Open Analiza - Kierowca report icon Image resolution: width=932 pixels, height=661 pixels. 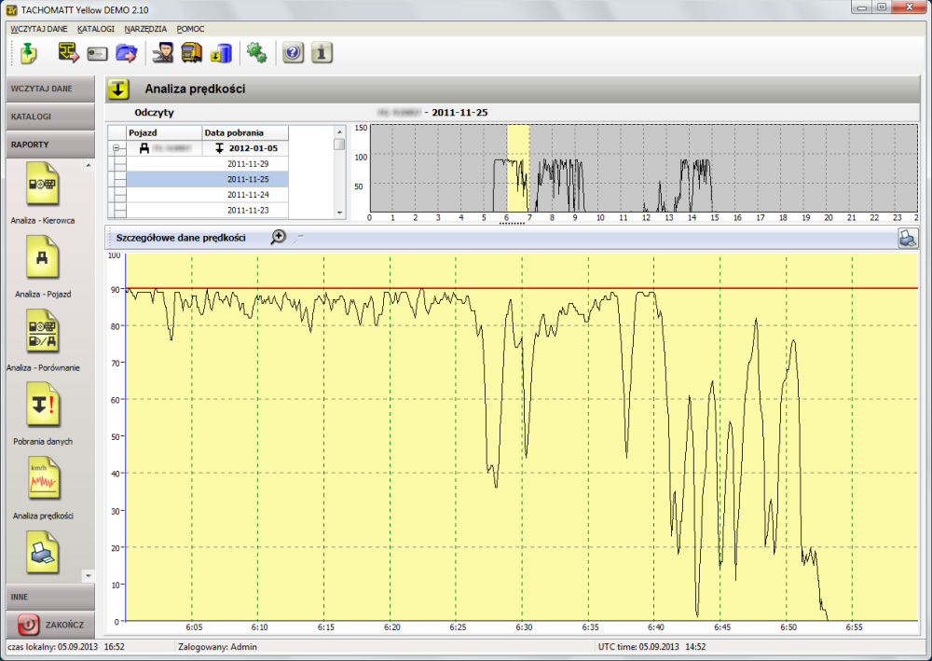(43, 184)
